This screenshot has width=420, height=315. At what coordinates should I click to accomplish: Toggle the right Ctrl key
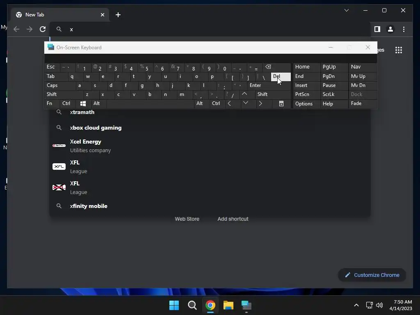pyautogui.click(x=217, y=103)
